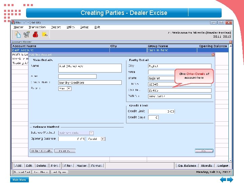
Task: Click into the TIN No. field
Action: [x=161, y=84]
